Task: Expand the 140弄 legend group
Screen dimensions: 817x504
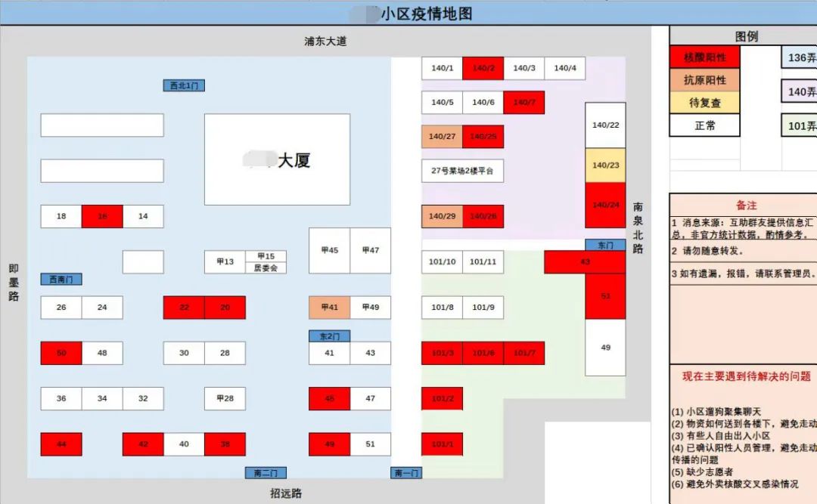Action: click(x=800, y=91)
